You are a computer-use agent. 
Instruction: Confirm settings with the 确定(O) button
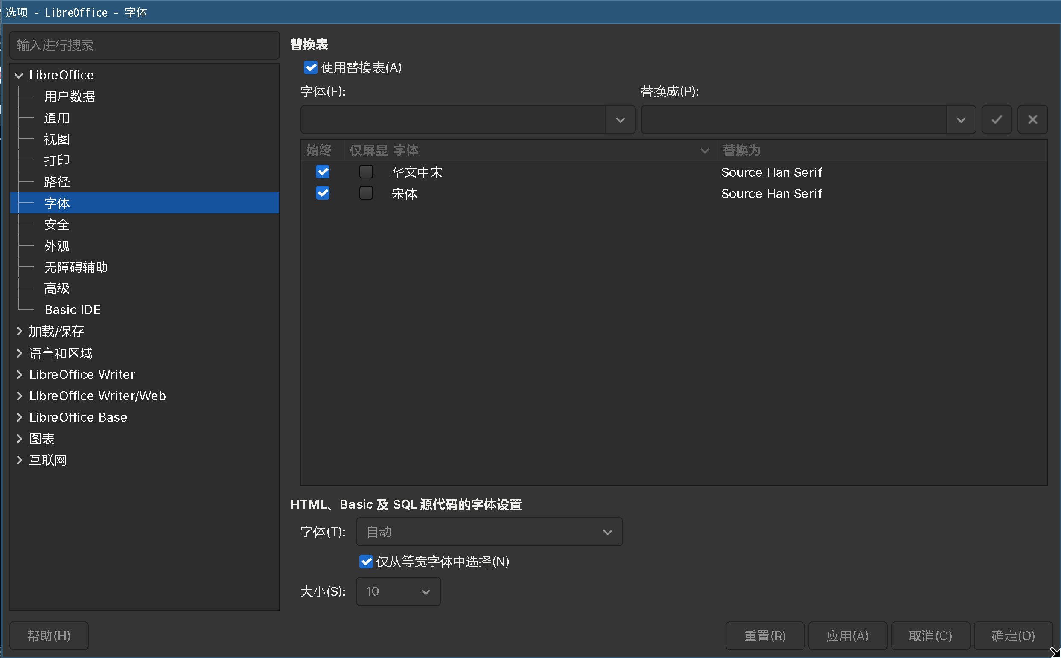click(1013, 636)
